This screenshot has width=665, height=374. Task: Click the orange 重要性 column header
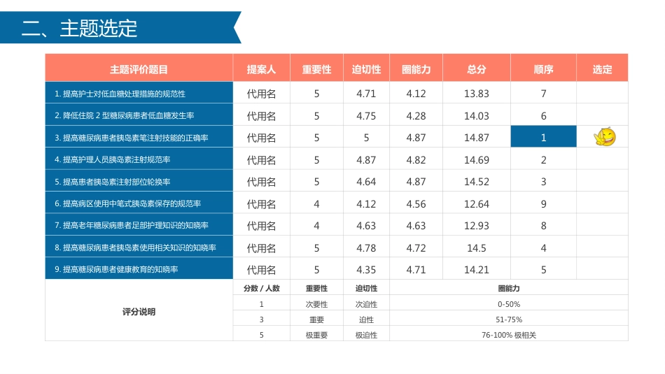(x=316, y=69)
